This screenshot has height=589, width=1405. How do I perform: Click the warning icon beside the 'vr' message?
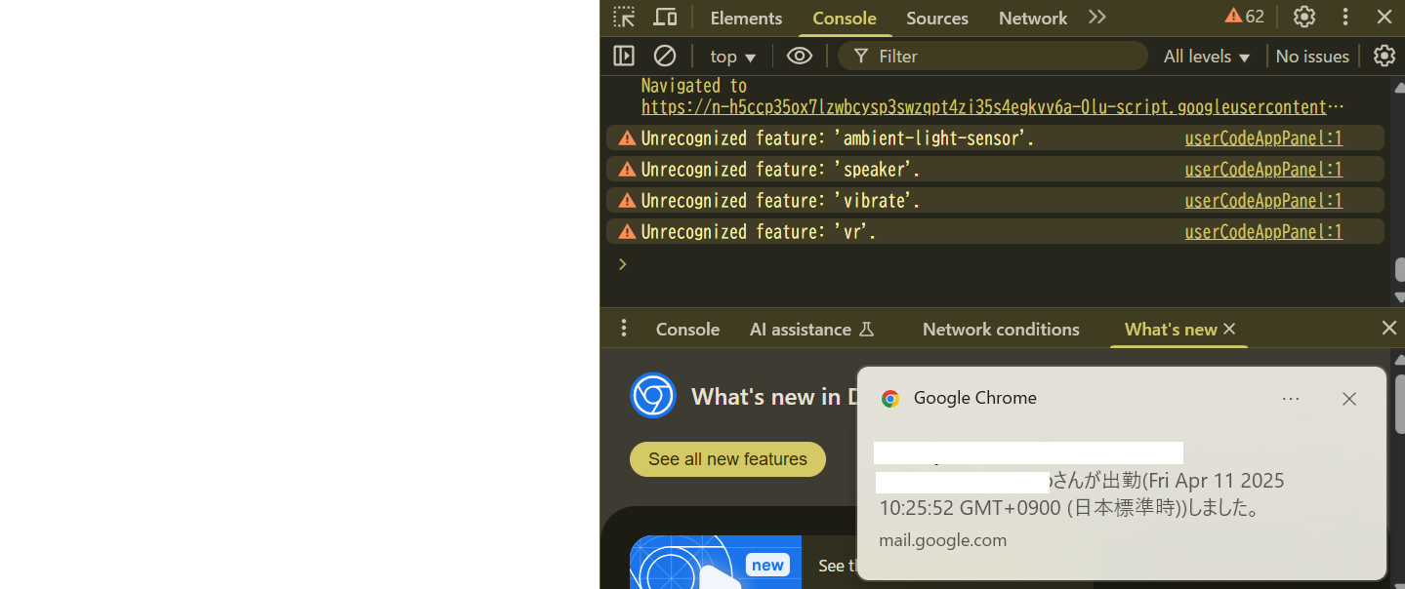tap(627, 232)
